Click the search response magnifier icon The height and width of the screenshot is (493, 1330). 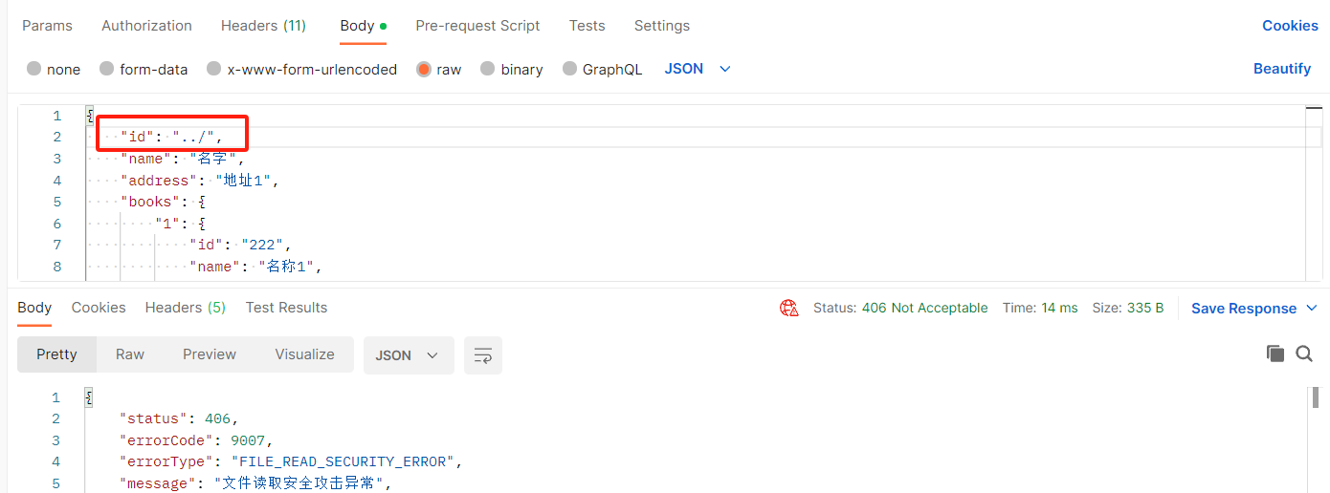1304,354
